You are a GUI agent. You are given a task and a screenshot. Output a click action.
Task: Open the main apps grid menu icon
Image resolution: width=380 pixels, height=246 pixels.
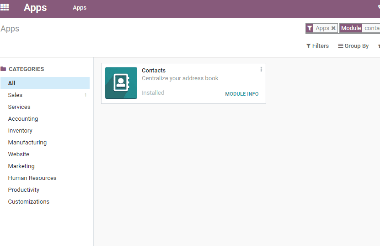(x=5, y=7)
